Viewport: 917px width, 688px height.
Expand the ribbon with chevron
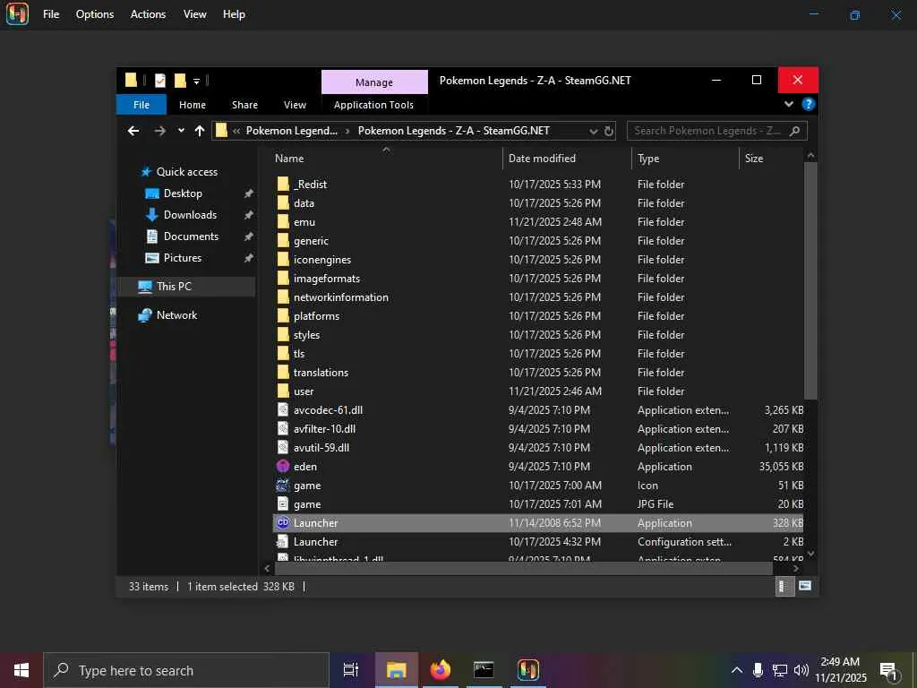(789, 104)
